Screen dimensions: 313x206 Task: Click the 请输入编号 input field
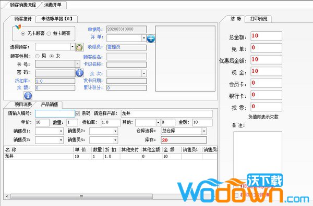tap(55, 113)
